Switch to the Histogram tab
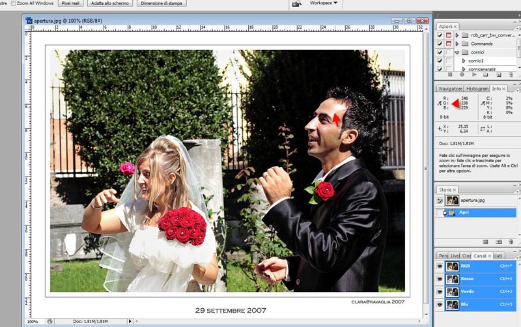 (477, 89)
